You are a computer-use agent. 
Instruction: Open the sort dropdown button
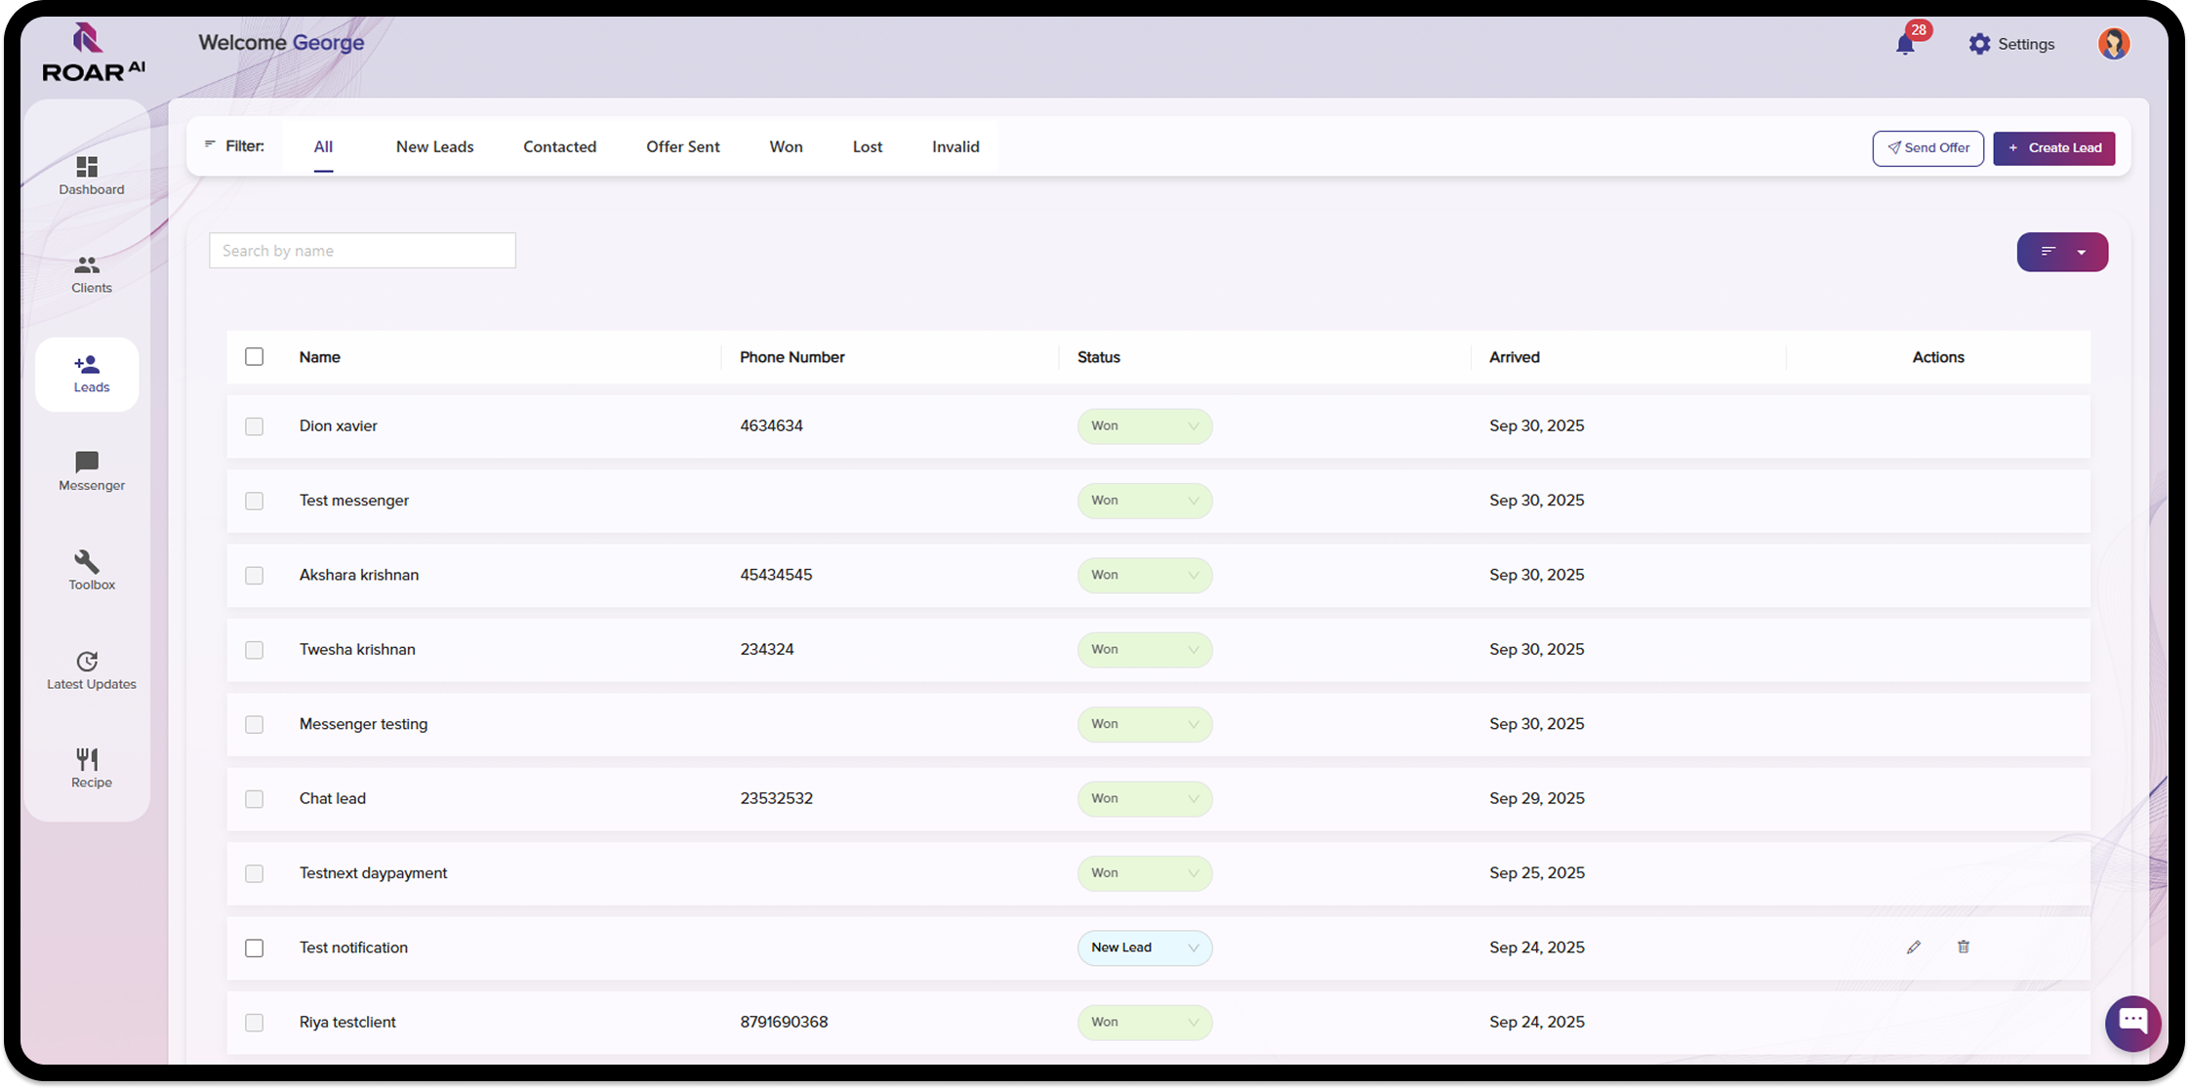2061,252
